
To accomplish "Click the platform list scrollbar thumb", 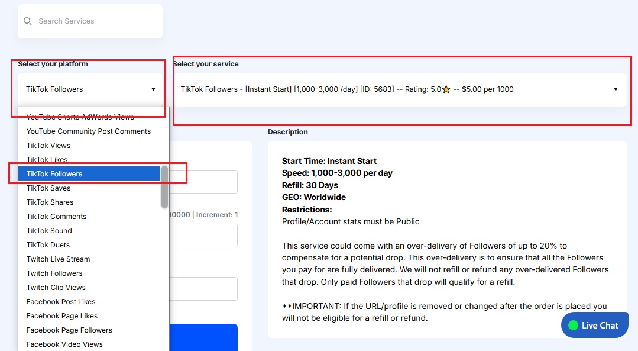I will pos(164,187).
